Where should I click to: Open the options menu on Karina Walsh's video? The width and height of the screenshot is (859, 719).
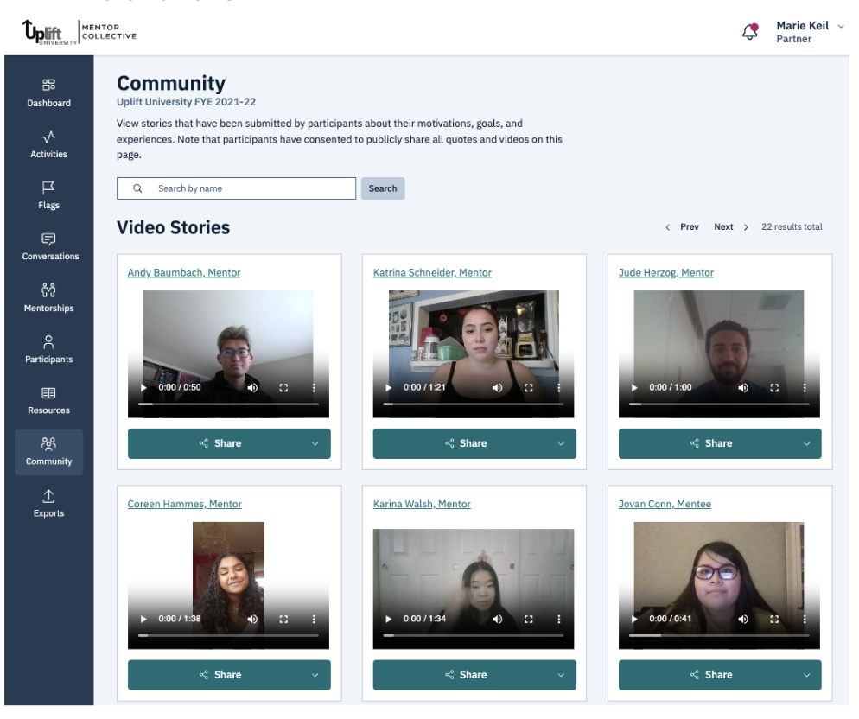click(x=558, y=619)
